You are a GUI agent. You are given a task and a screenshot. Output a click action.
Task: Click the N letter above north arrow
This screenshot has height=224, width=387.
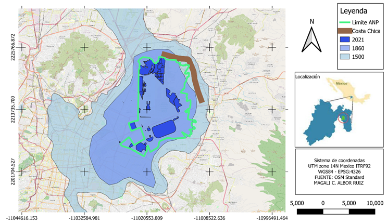(311, 21)
